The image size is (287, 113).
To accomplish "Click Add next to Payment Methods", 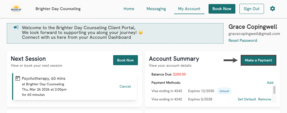I will point(270,83).
